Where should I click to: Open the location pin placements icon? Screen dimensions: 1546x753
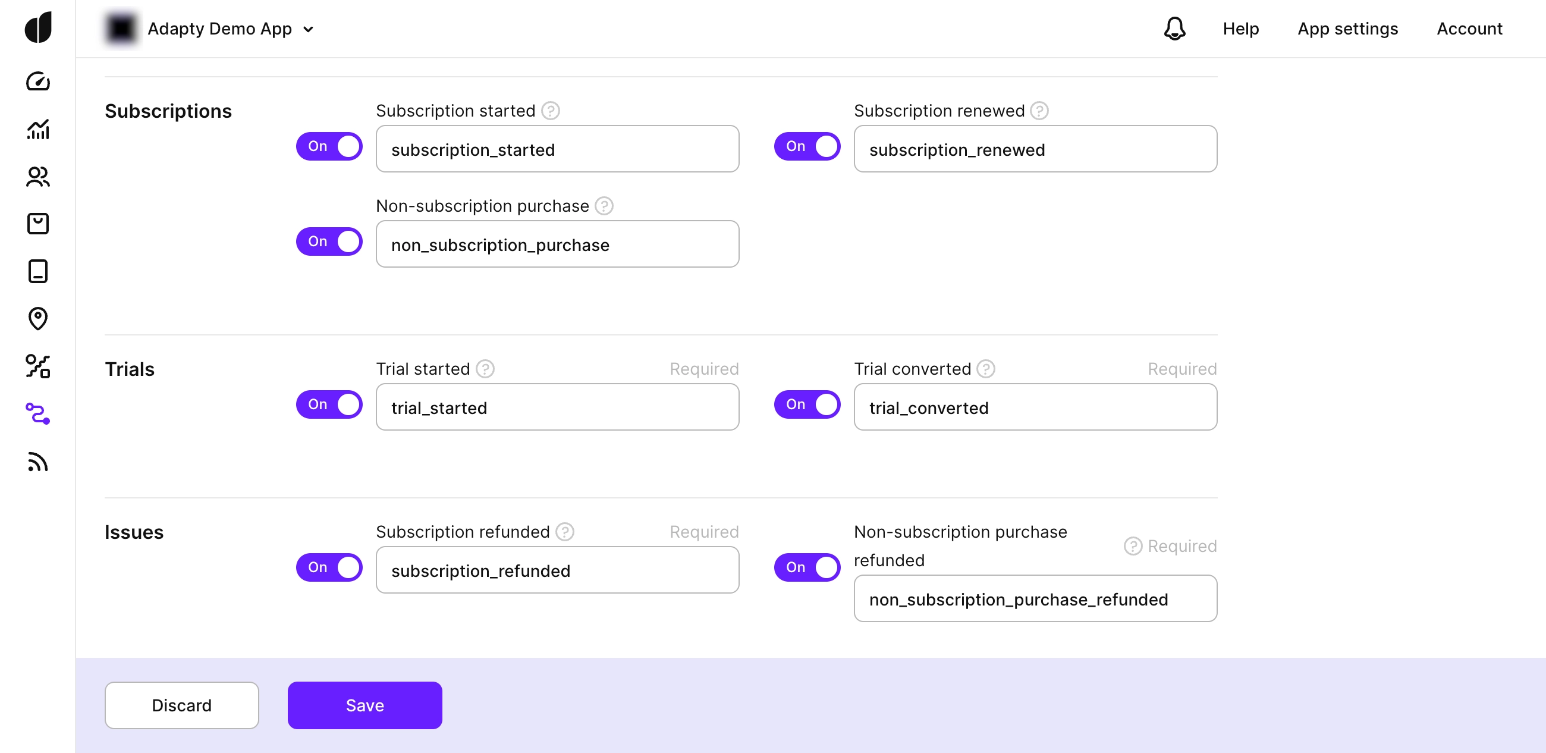[38, 318]
